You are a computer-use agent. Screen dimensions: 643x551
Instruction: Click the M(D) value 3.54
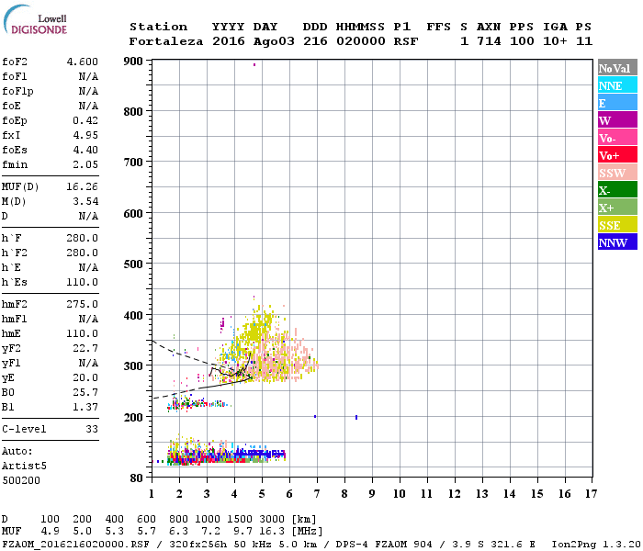[x=85, y=201]
